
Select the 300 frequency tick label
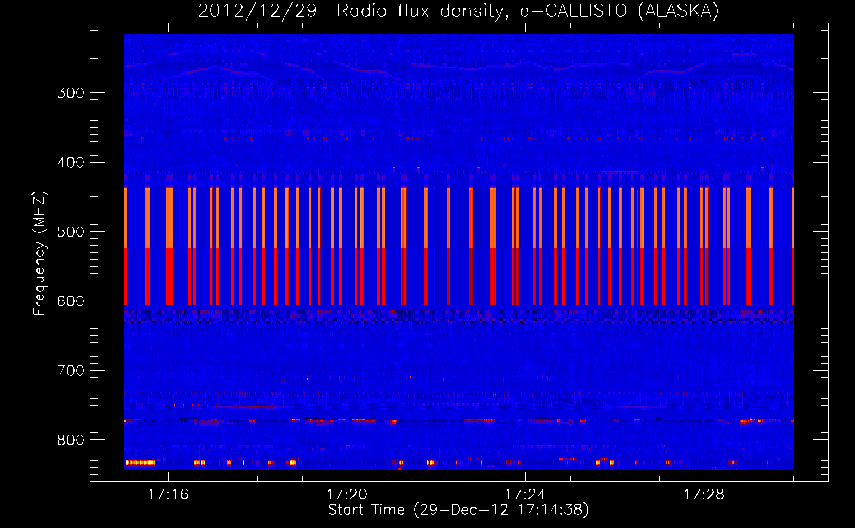(71, 93)
